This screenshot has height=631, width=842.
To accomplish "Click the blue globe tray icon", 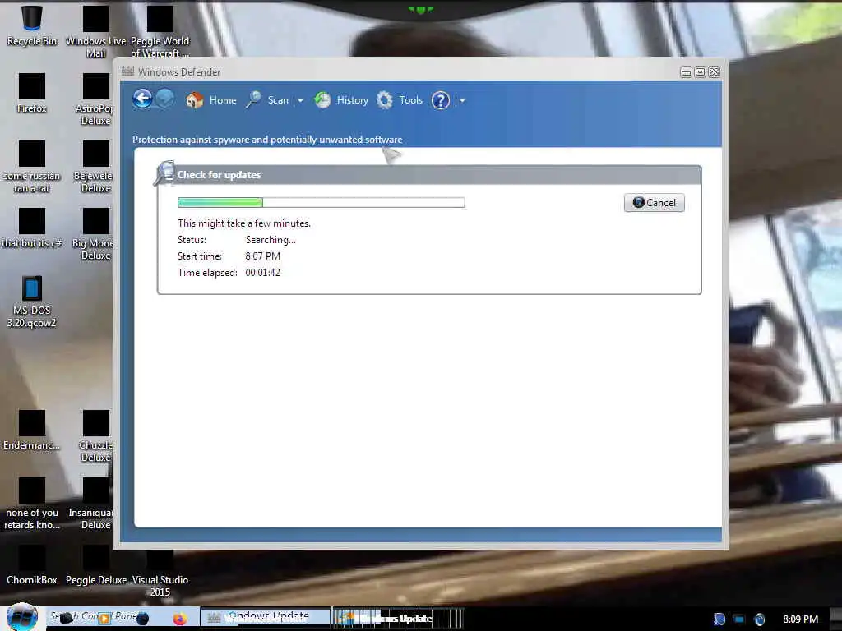I will click(759, 619).
